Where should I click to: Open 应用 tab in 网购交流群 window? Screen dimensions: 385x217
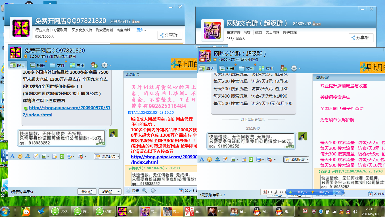pyautogui.click(x=266, y=68)
